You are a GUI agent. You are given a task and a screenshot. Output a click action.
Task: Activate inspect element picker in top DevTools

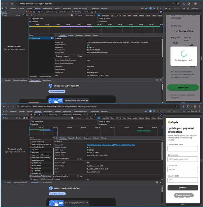pos(2,9)
